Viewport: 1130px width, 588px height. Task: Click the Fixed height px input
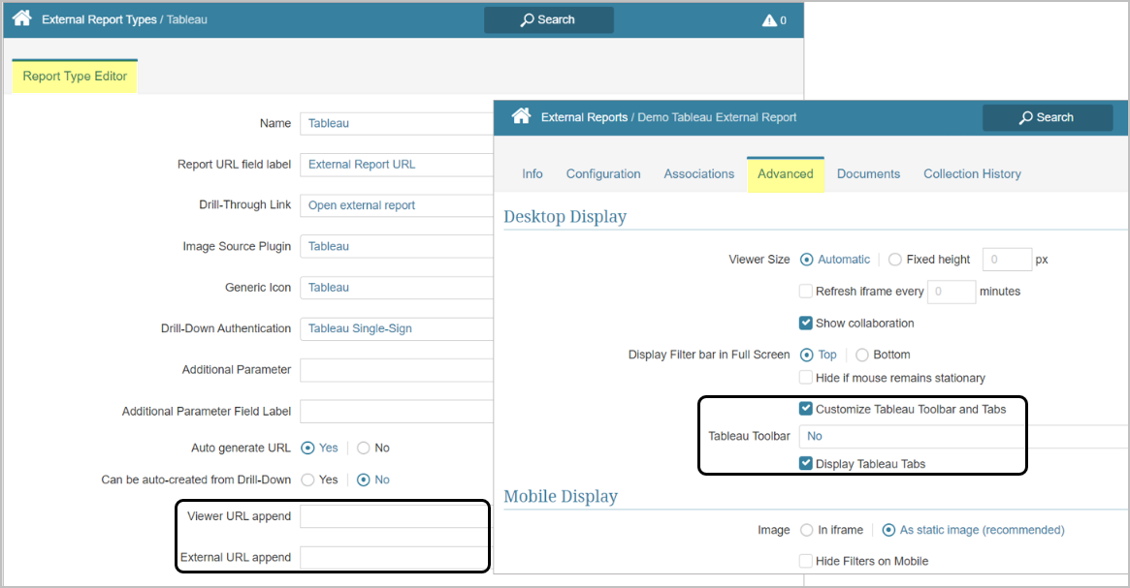point(1007,259)
